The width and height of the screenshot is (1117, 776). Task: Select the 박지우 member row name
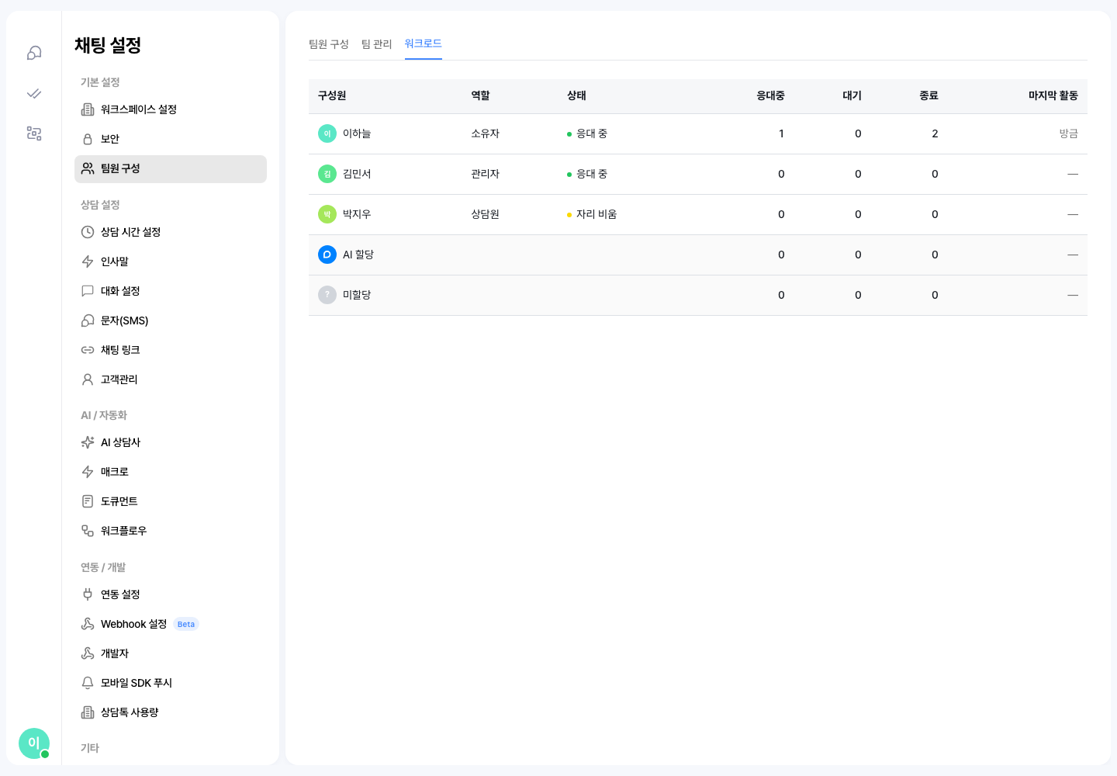point(357,214)
